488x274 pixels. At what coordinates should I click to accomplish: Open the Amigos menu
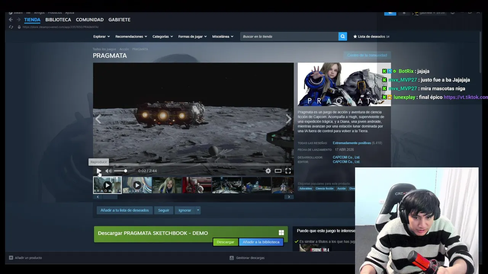[39, 13]
